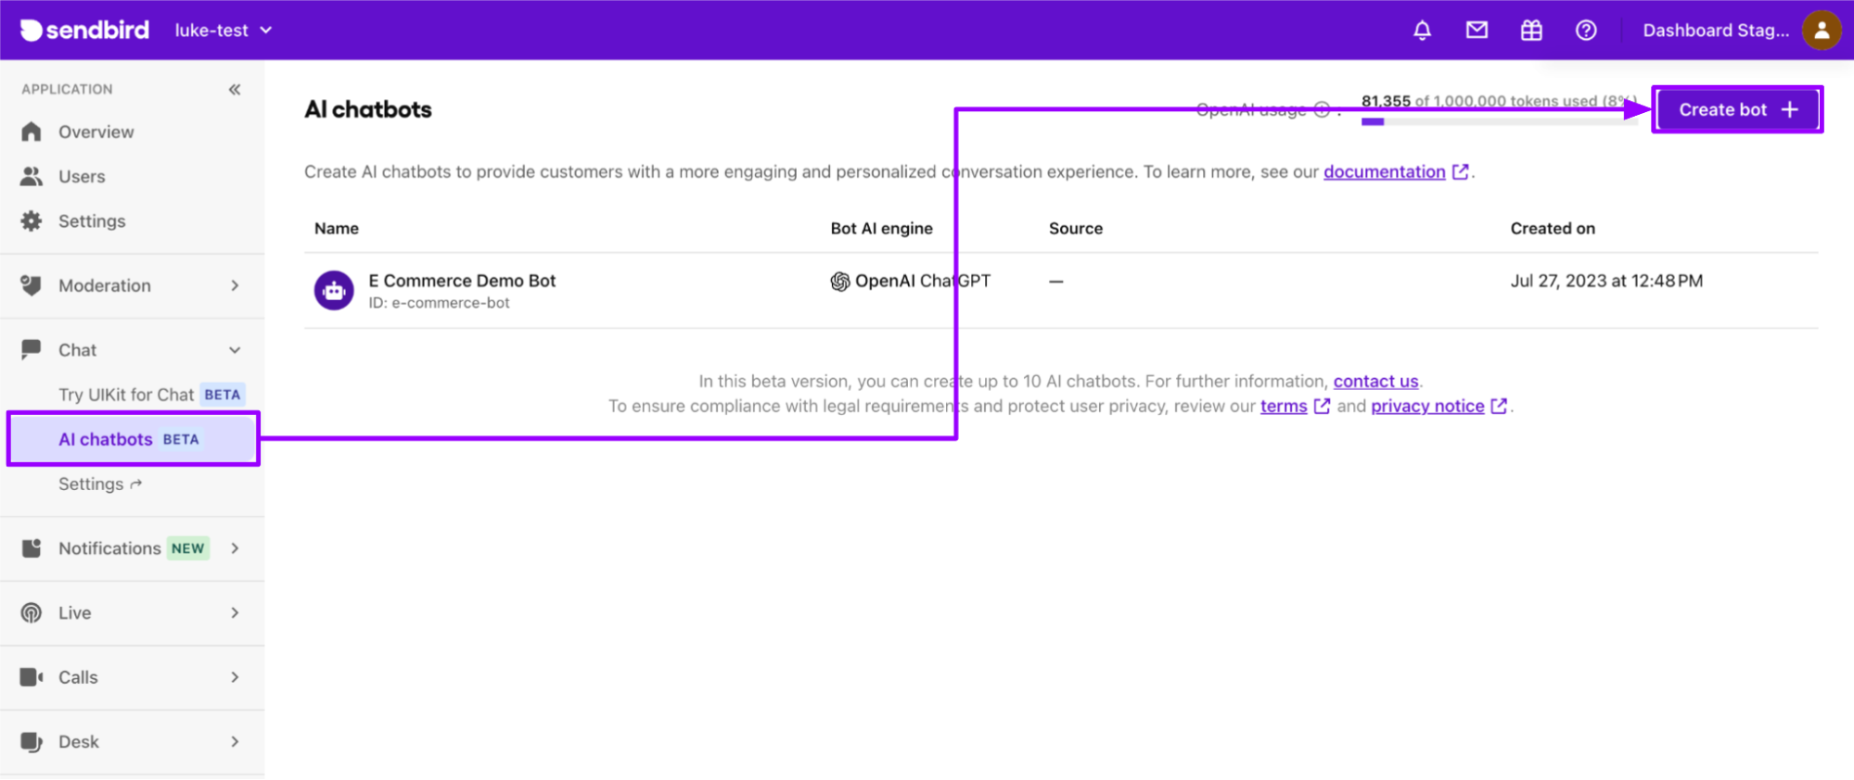Open the application Settings gear icon
The image size is (1854, 780).
(x=32, y=220)
